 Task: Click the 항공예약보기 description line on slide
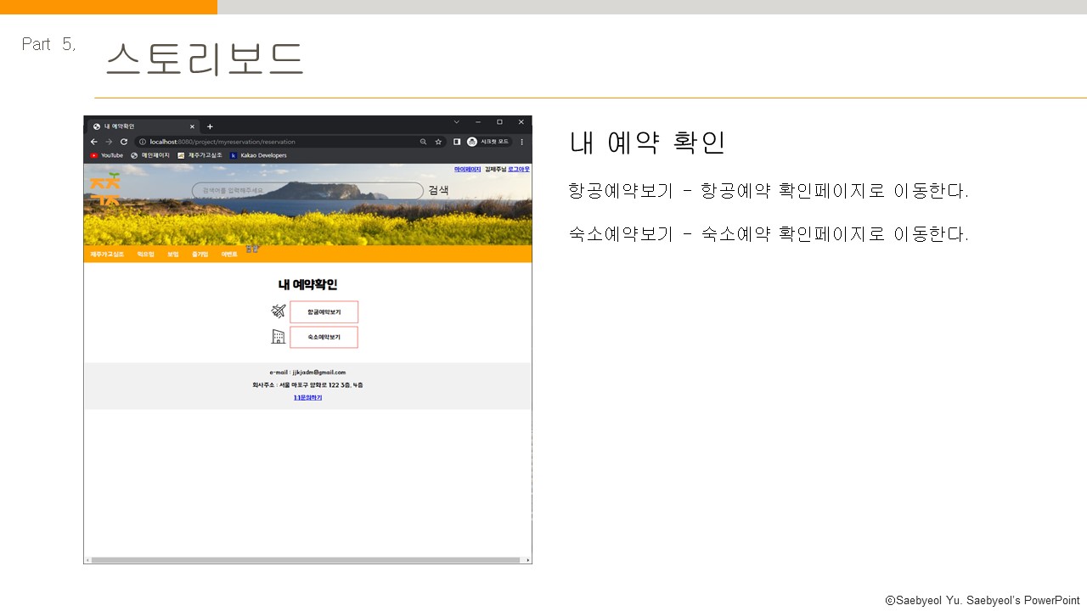point(769,191)
